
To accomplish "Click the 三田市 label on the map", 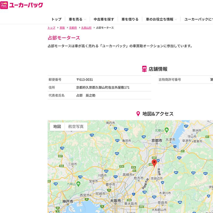I will [72, 164].
